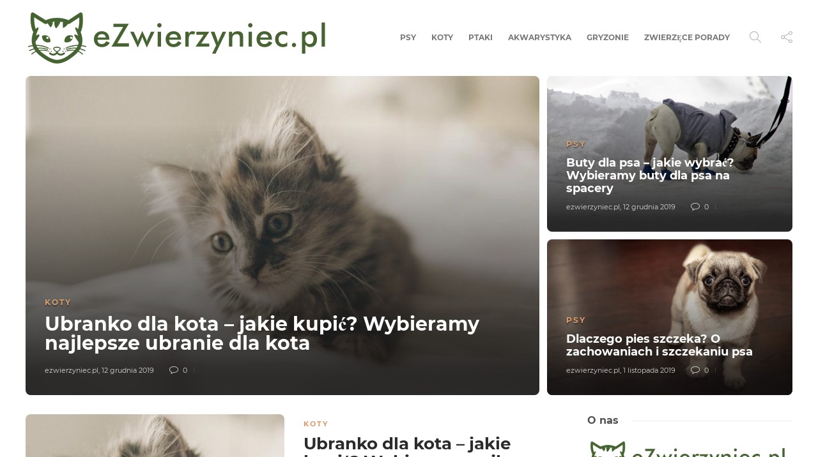Click KOTY category label on featured post

tap(58, 303)
